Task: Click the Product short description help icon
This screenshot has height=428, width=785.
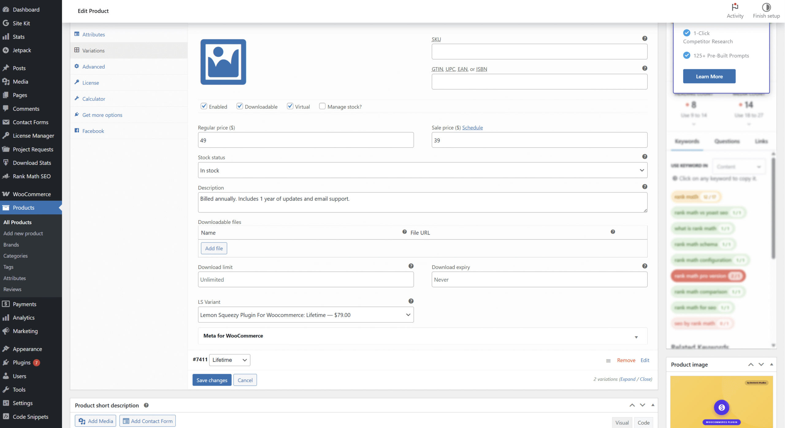Action: click(146, 405)
